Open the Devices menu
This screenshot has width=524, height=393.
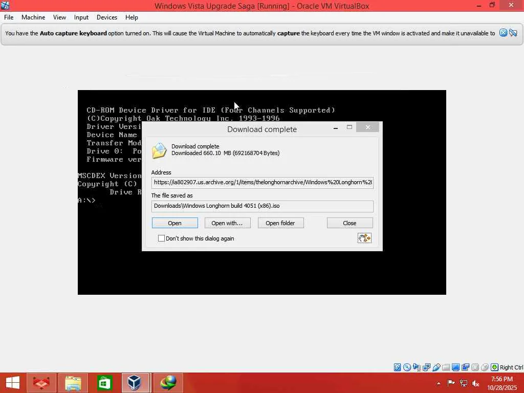point(107,17)
